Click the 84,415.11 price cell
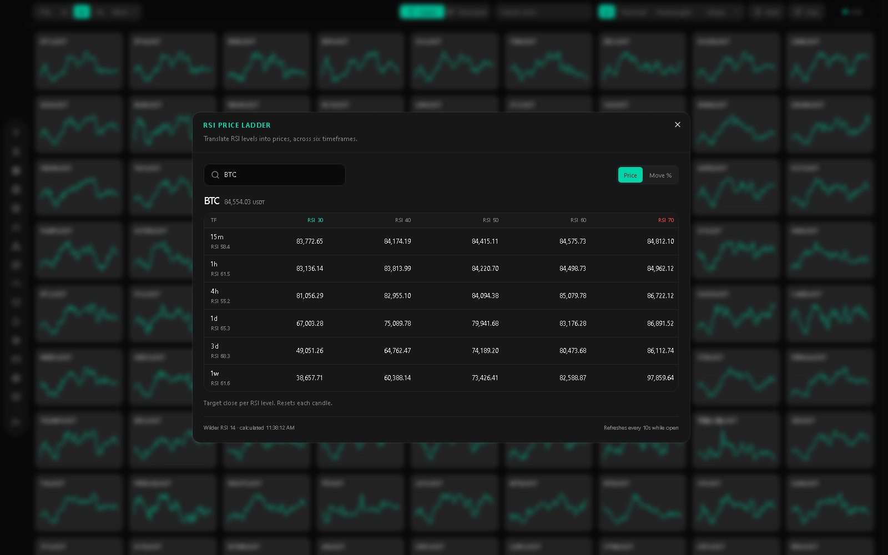888x555 pixels. tap(485, 241)
